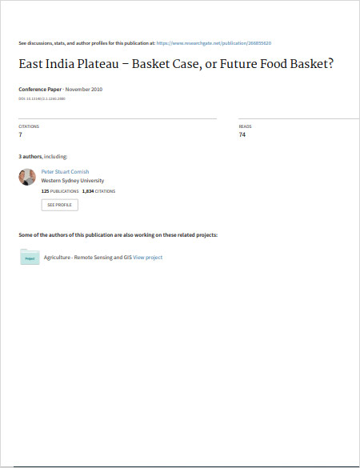Click the Conference Paper label
The height and width of the screenshot is (468, 360).
40,90
